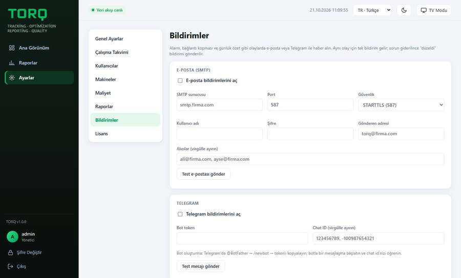
Task: Click the Bildirimler page heading
Action: 190,35
